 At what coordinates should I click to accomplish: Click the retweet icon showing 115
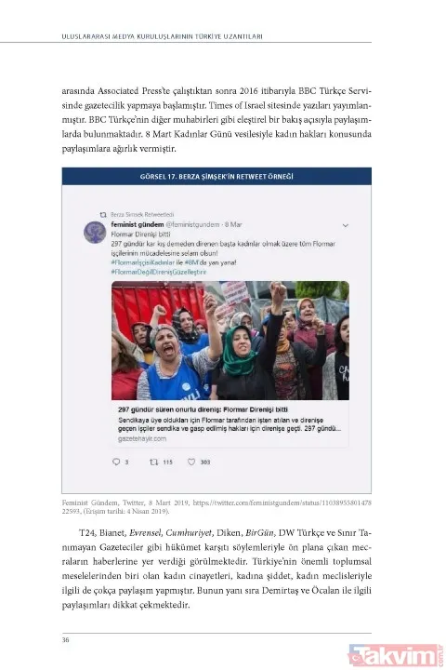(x=153, y=462)
